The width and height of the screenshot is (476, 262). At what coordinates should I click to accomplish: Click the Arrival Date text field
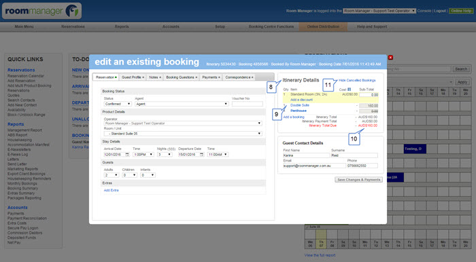coord(114,155)
